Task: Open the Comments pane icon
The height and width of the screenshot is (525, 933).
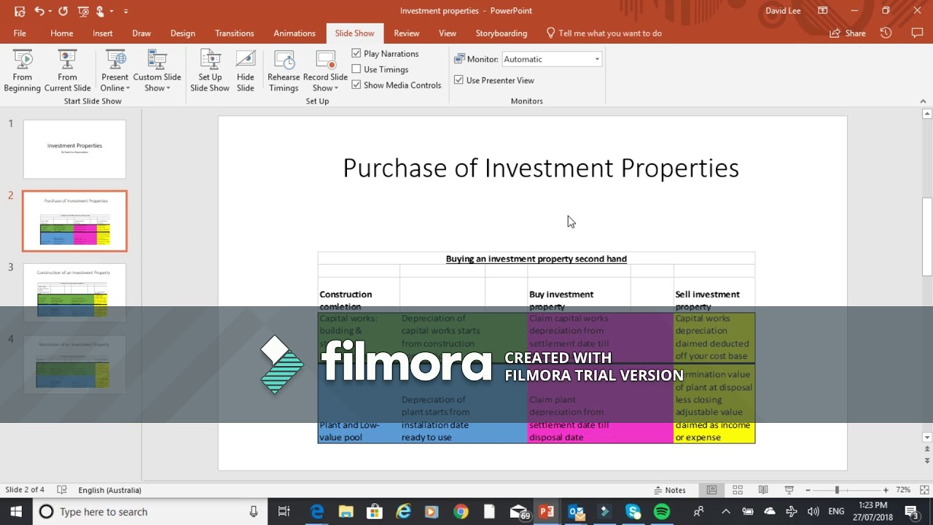Action: [917, 33]
